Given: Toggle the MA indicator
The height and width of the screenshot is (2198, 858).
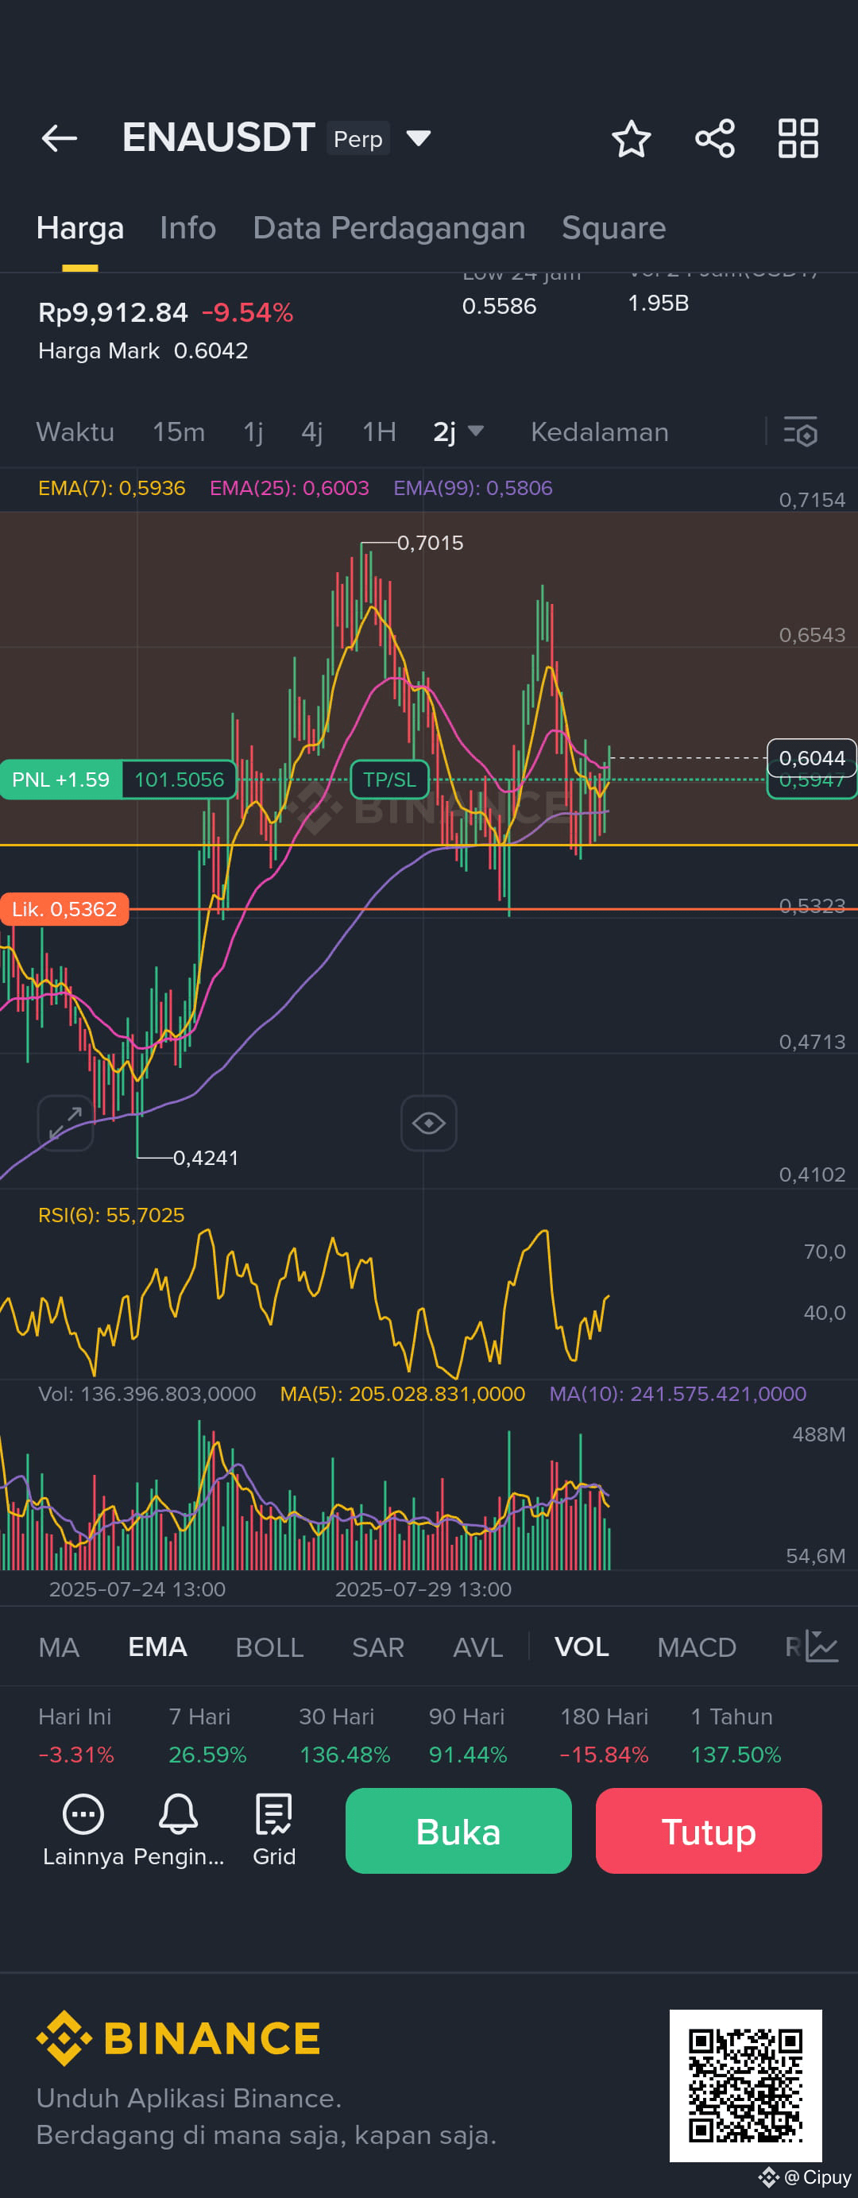Looking at the screenshot, I should (x=59, y=1647).
